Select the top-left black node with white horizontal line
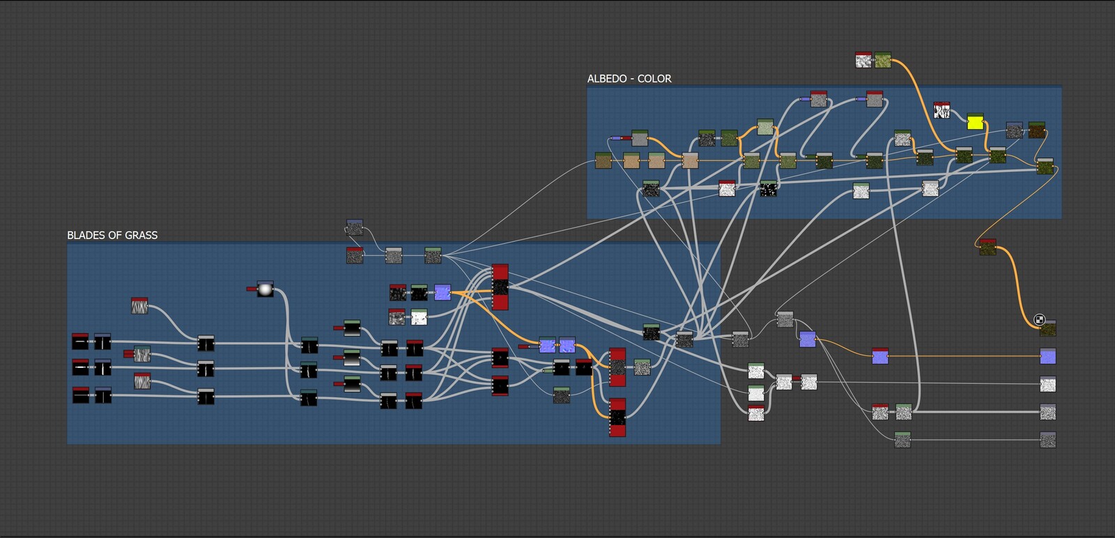 pos(80,341)
